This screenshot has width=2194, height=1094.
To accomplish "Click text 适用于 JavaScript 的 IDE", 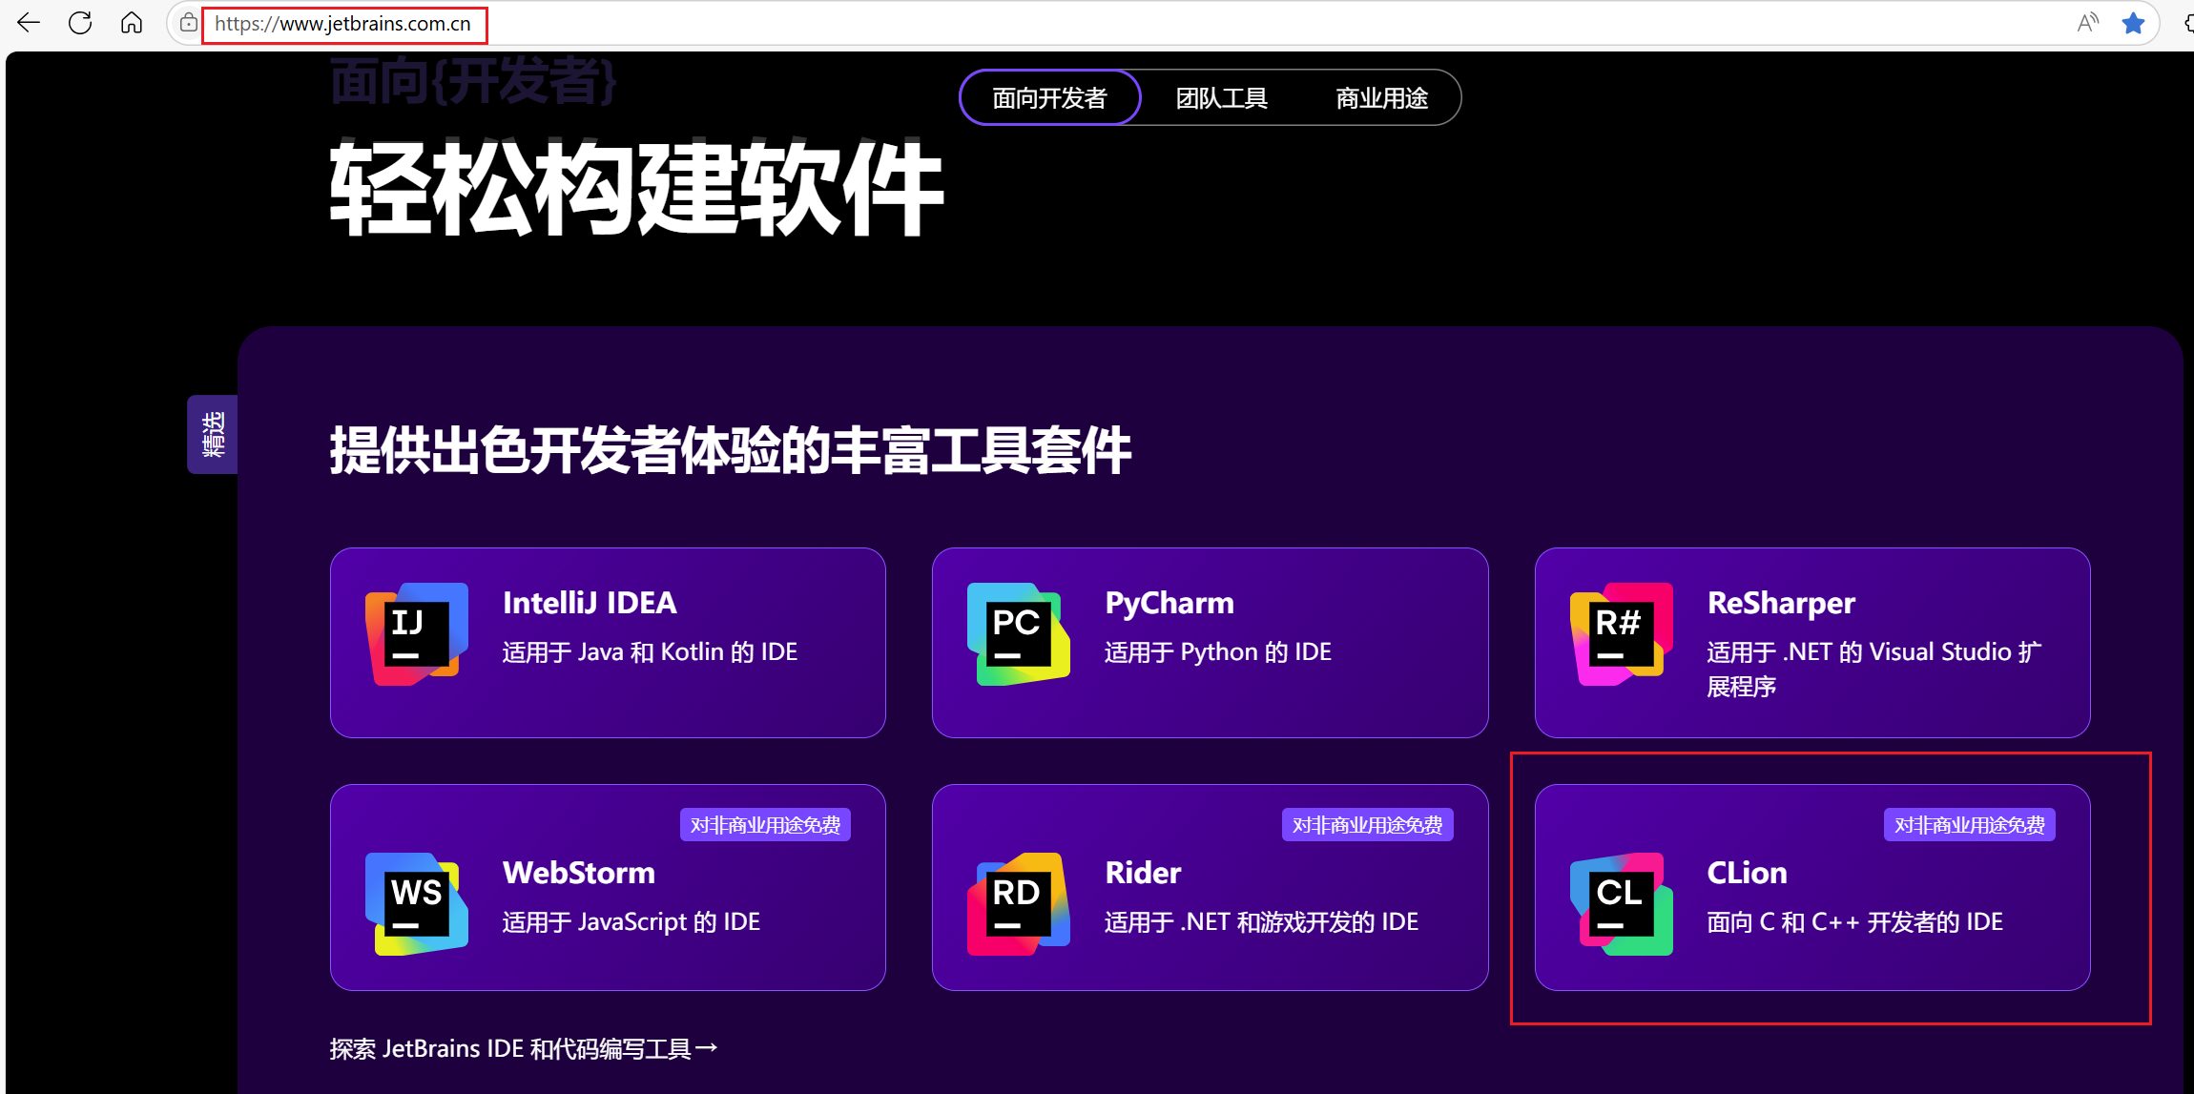I will tap(631, 921).
